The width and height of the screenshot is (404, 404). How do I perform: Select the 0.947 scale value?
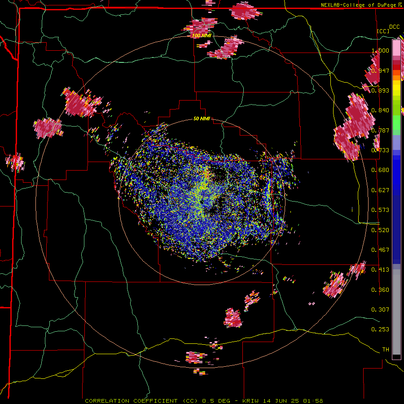[381, 70]
